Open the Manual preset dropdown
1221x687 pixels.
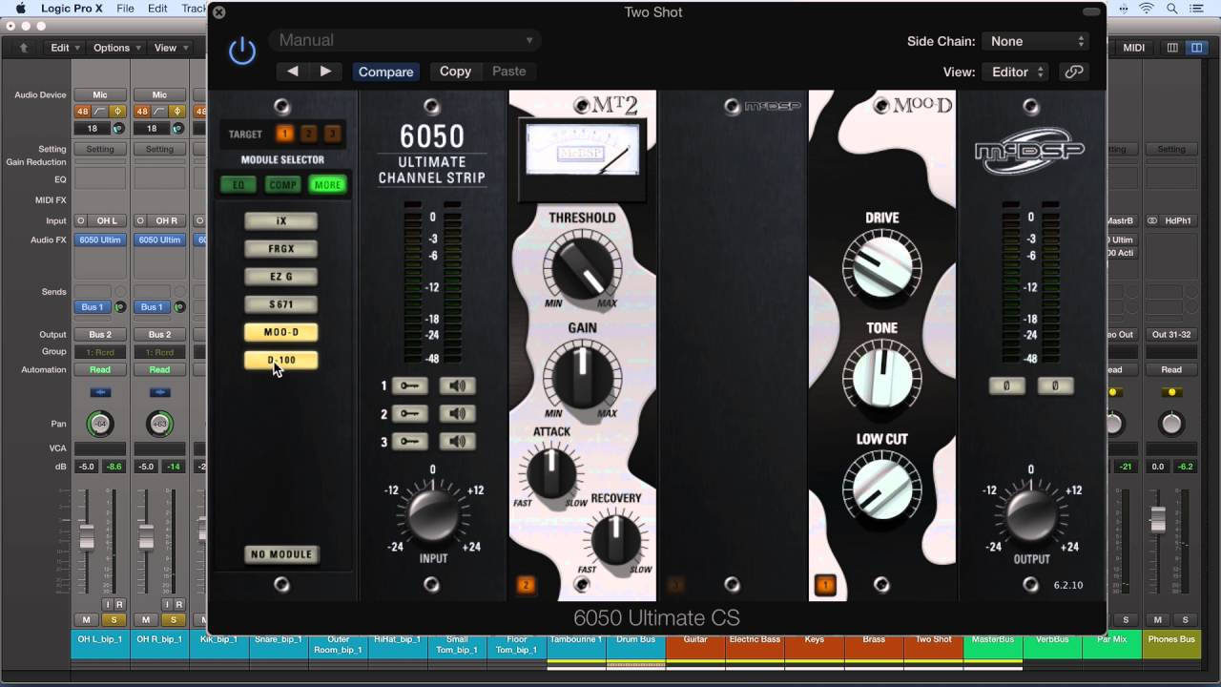[405, 40]
